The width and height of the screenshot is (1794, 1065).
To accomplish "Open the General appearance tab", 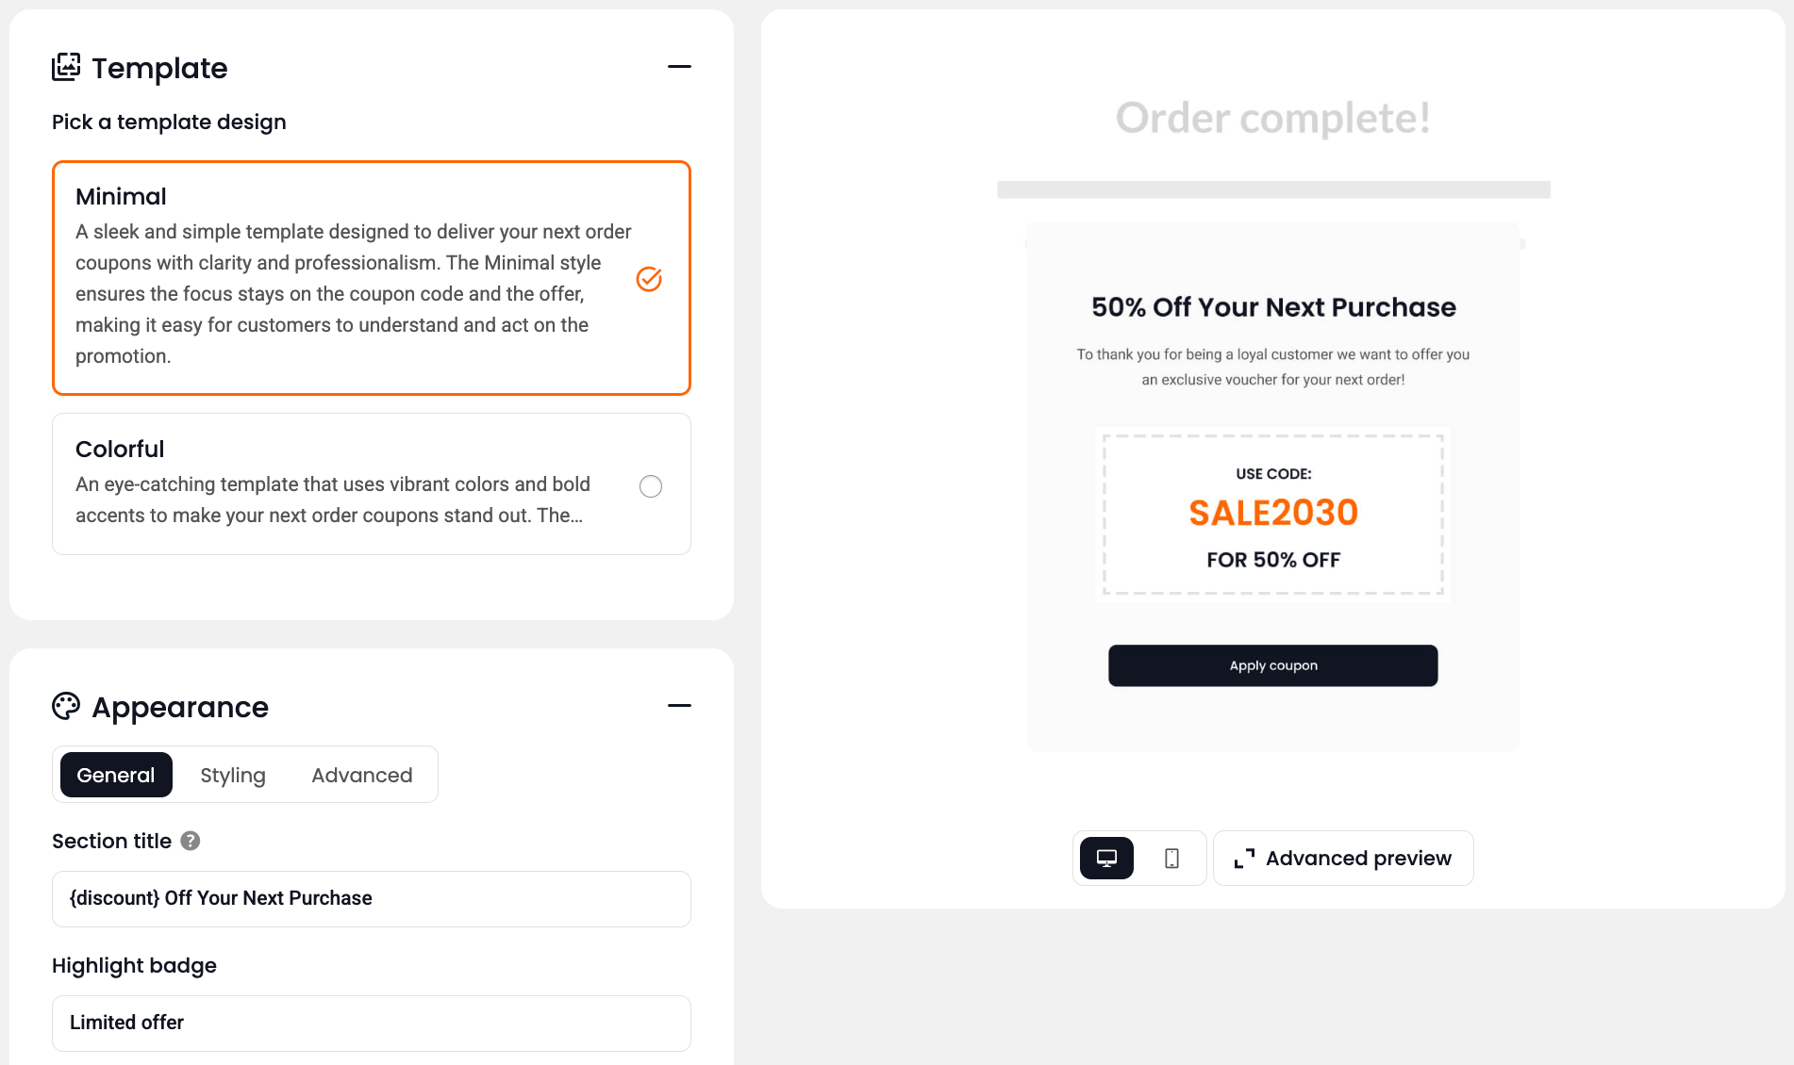I will pyautogui.click(x=116, y=775).
